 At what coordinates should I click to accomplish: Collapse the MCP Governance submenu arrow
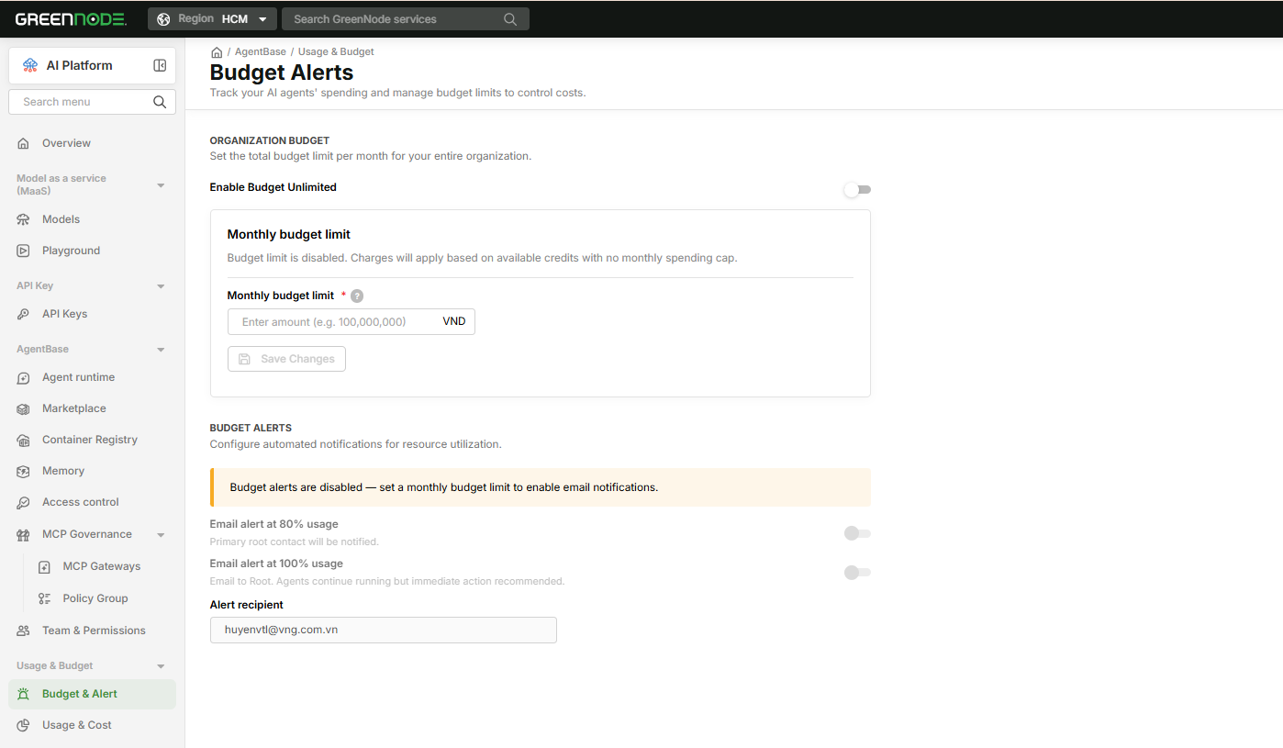point(161,535)
